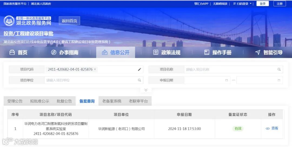Viewport: 292px width, 147px height.
Task: Click the 登录 button
Action: [x=263, y=3]
